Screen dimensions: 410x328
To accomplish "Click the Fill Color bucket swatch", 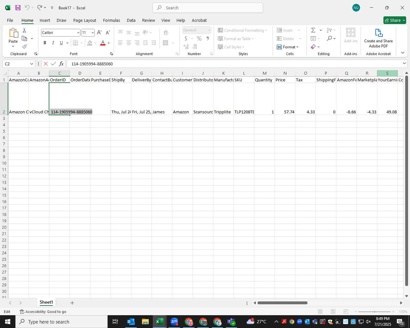I will [90, 43].
